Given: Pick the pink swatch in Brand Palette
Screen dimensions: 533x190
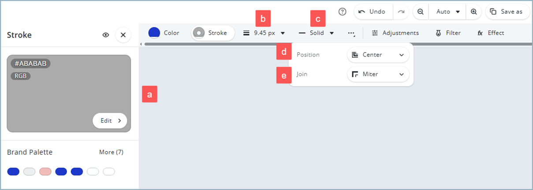Looking at the screenshot, I should click(45, 171).
